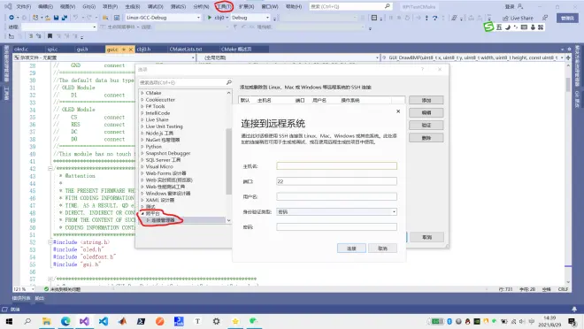The image size is (584, 329).
Task: Click the moon icon on Sogou input bar
Action: 507,27
